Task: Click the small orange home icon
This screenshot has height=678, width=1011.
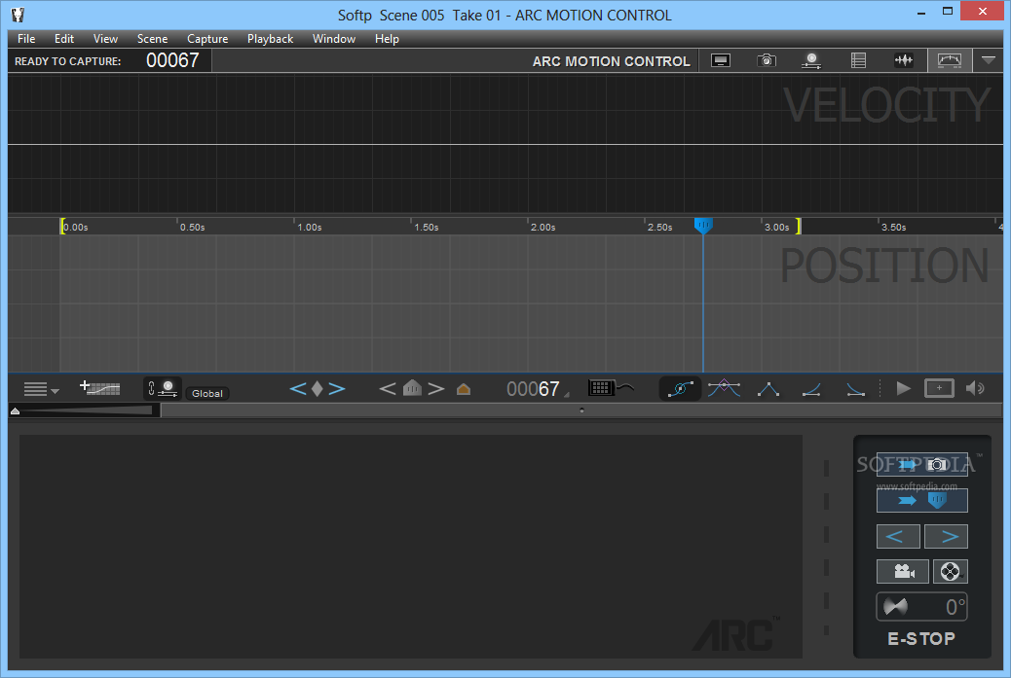Action: tap(463, 389)
